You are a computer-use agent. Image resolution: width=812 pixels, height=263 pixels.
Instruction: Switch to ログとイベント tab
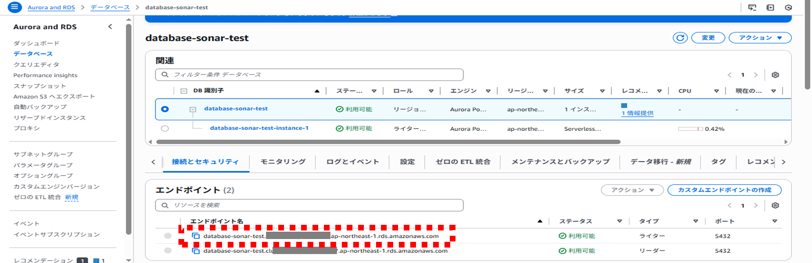click(x=353, y=162)
